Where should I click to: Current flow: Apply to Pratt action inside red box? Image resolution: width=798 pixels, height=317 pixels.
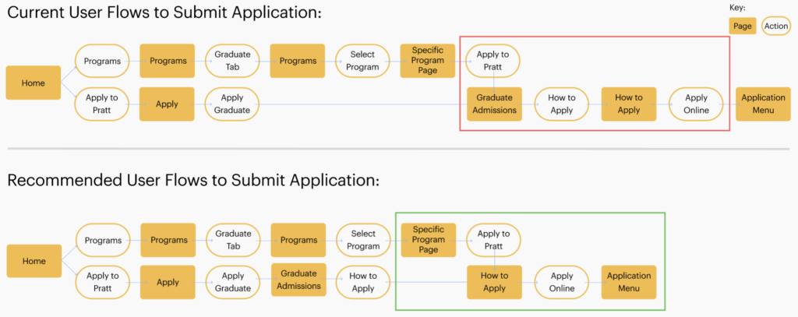(x=493, y=61)
